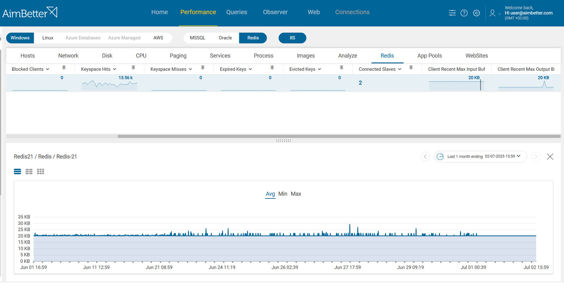
Task: Expand the Connected Slaves dropdown
Action: [400, 69]
